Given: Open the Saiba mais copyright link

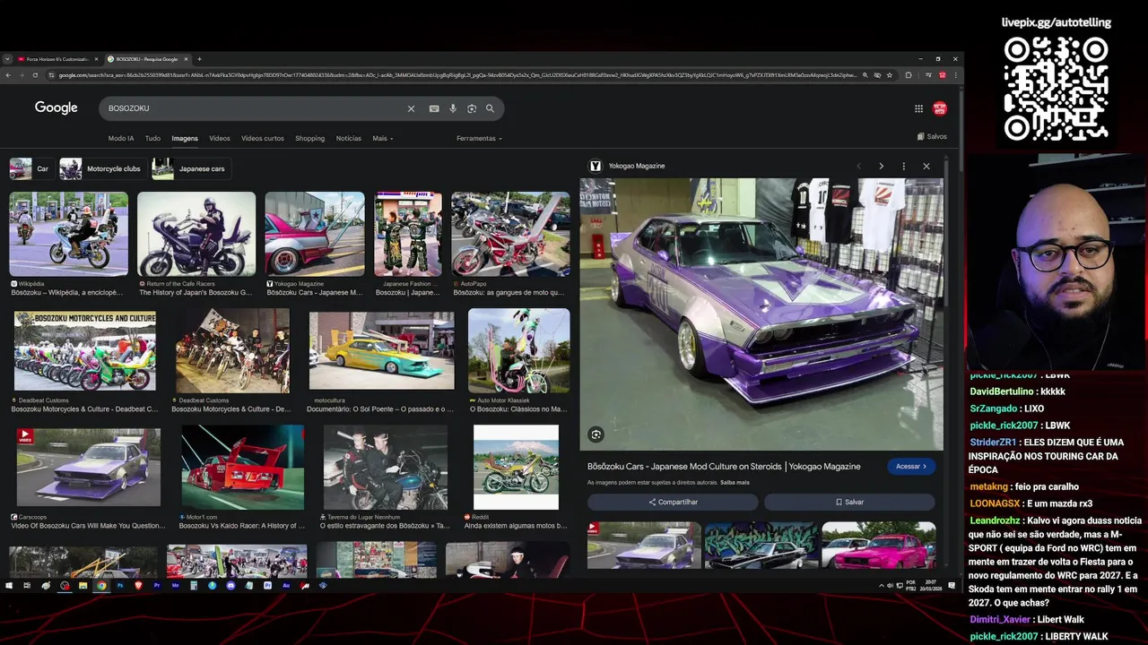Looking at the screenshot, I should [735, 483].
